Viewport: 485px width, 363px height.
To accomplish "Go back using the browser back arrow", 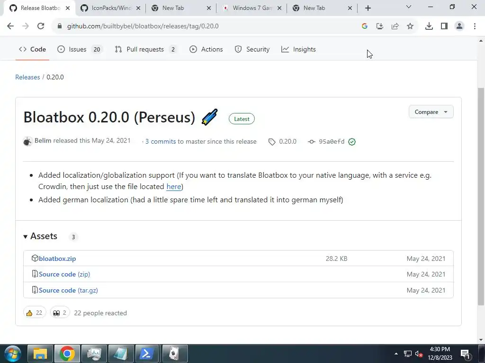I will (10, 26).
